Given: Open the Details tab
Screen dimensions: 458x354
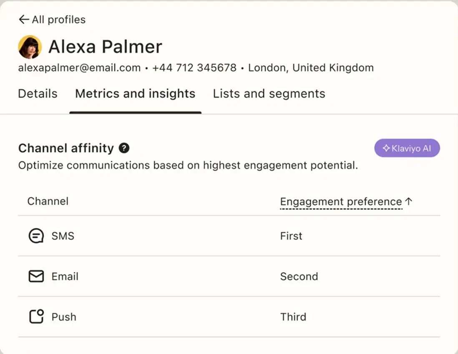Looking at the screenshot, I should tap(38, 93).
